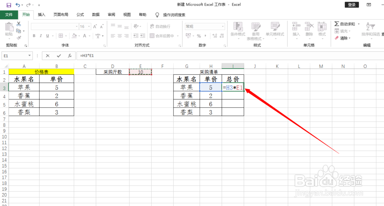Toggle Align Left
384x206 pixels.
[x=113, y=36]
